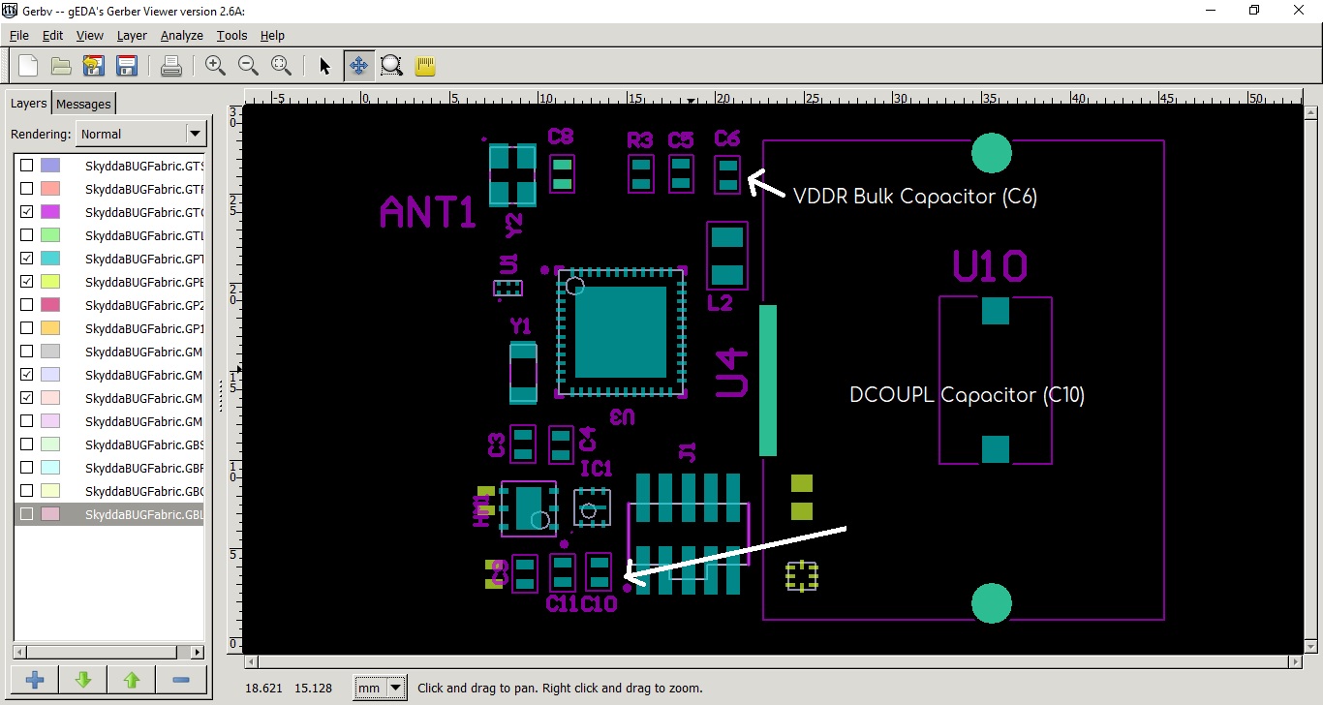
Task: Activate the Pan tool
Action: [358, 65]
